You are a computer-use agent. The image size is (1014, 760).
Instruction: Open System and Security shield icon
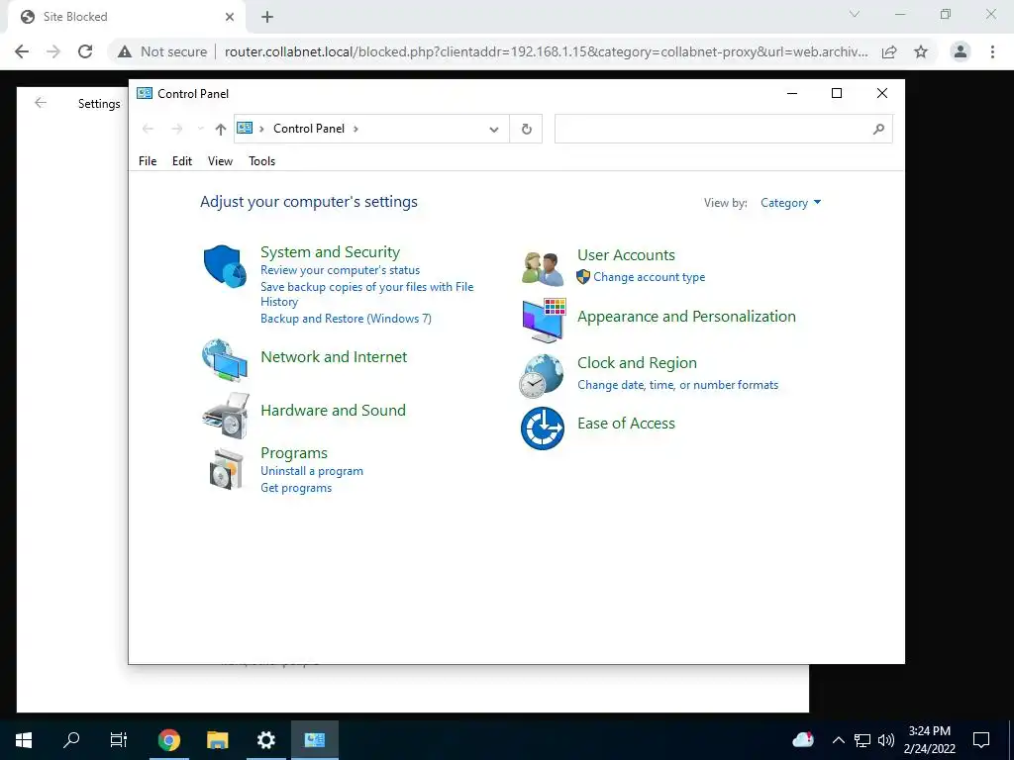(x=225, y=265)
